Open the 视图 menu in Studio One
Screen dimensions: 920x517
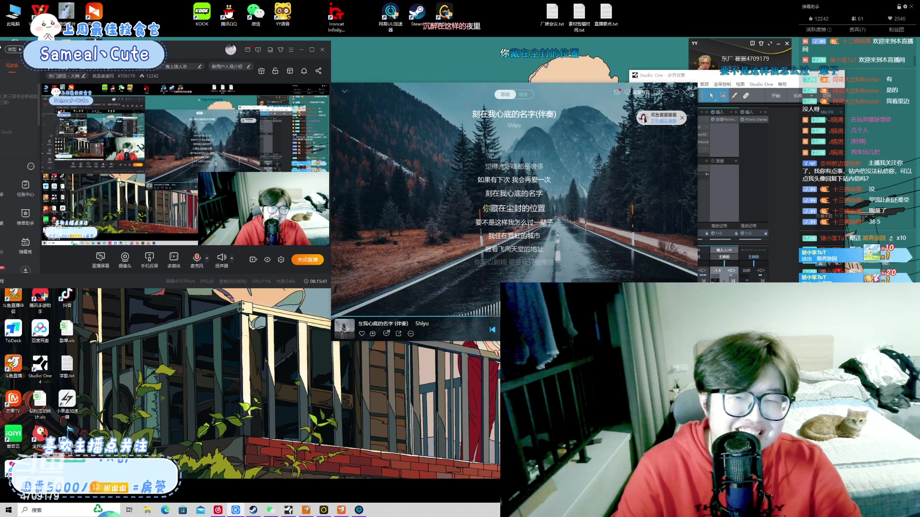tap(740, 84)
